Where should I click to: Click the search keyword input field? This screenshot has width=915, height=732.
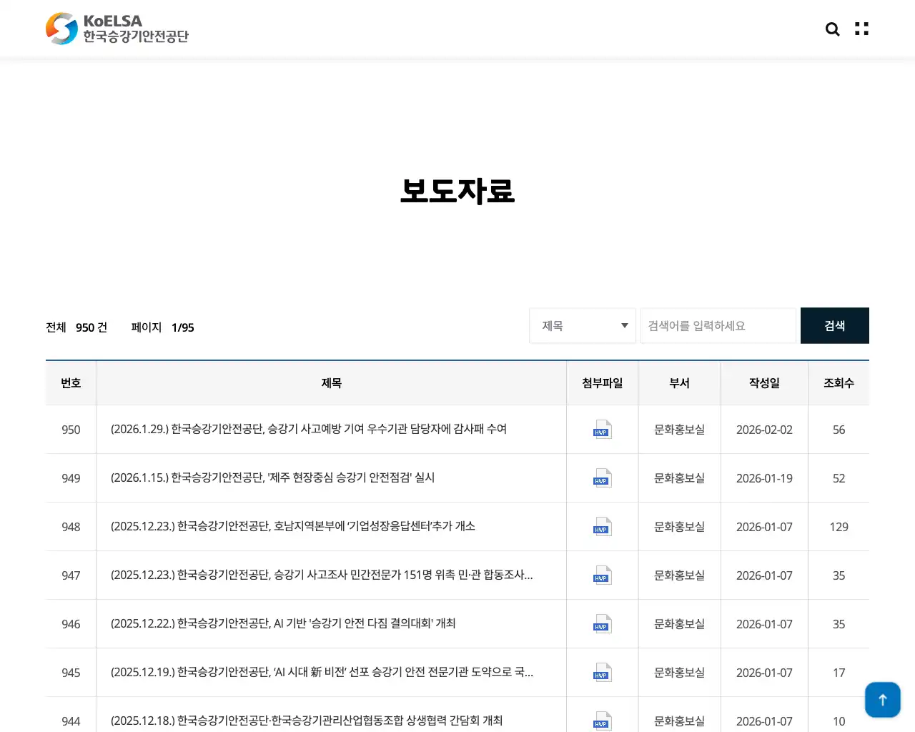click(718, 325)
